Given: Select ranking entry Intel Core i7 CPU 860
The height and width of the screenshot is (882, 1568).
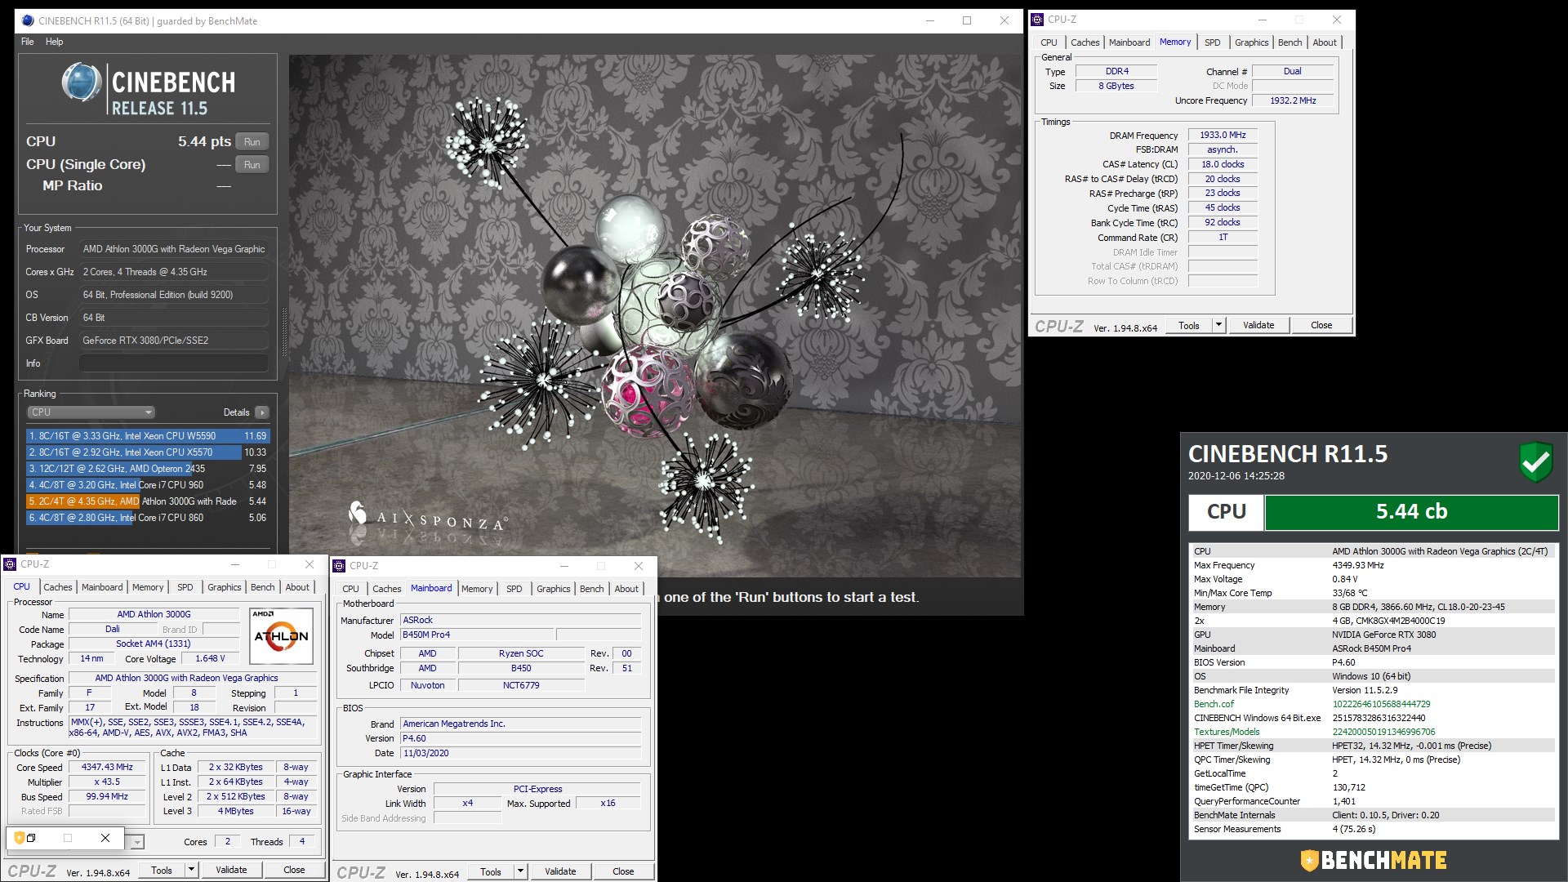Looking at the screenshot, I should [x=148, y=518].
